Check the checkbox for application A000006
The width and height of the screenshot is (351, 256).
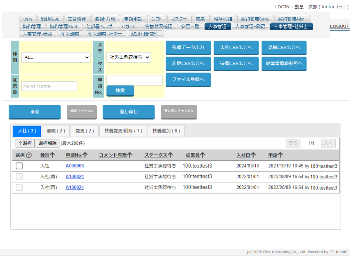[x=19, y=166]
